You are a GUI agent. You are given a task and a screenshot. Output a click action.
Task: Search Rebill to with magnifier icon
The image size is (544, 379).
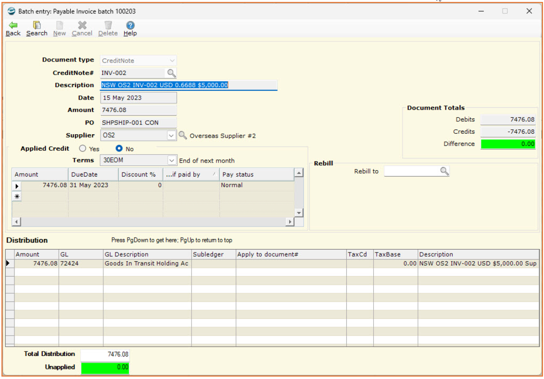[444, 171]
